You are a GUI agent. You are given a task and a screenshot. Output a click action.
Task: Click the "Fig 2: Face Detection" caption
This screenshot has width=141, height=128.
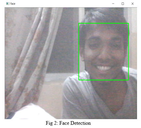coord(68,123)
